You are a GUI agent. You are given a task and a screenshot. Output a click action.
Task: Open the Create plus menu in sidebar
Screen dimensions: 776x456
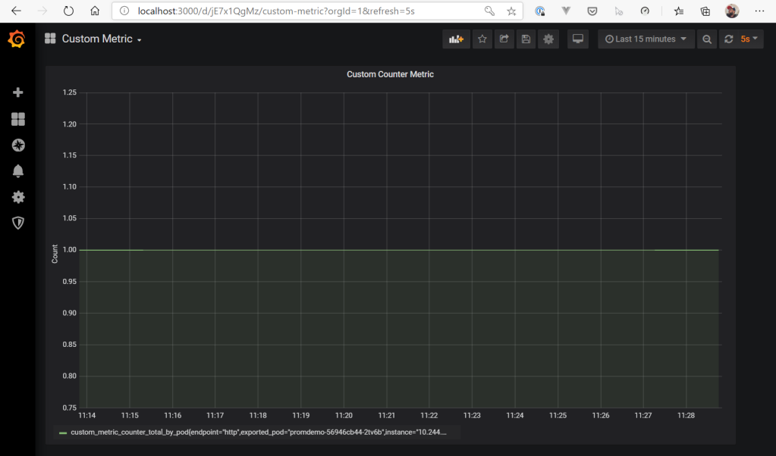pos(18,92)
